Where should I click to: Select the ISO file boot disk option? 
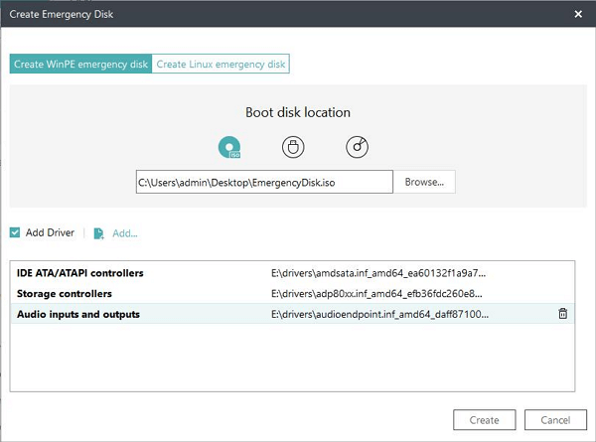[229, 147]
